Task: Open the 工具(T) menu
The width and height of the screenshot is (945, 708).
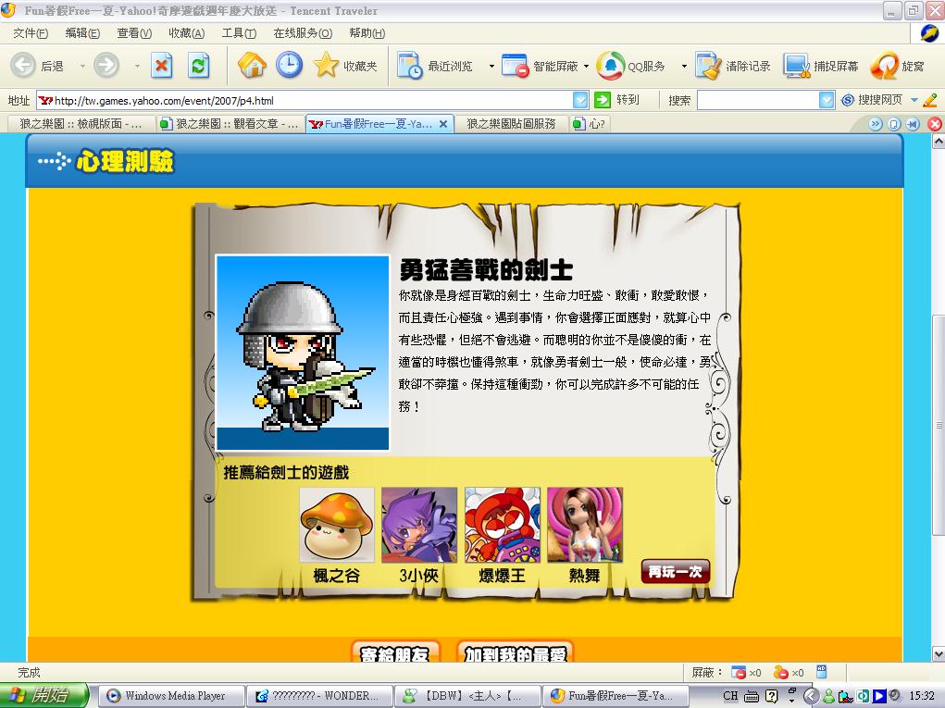Action: [x=239, y=33]
